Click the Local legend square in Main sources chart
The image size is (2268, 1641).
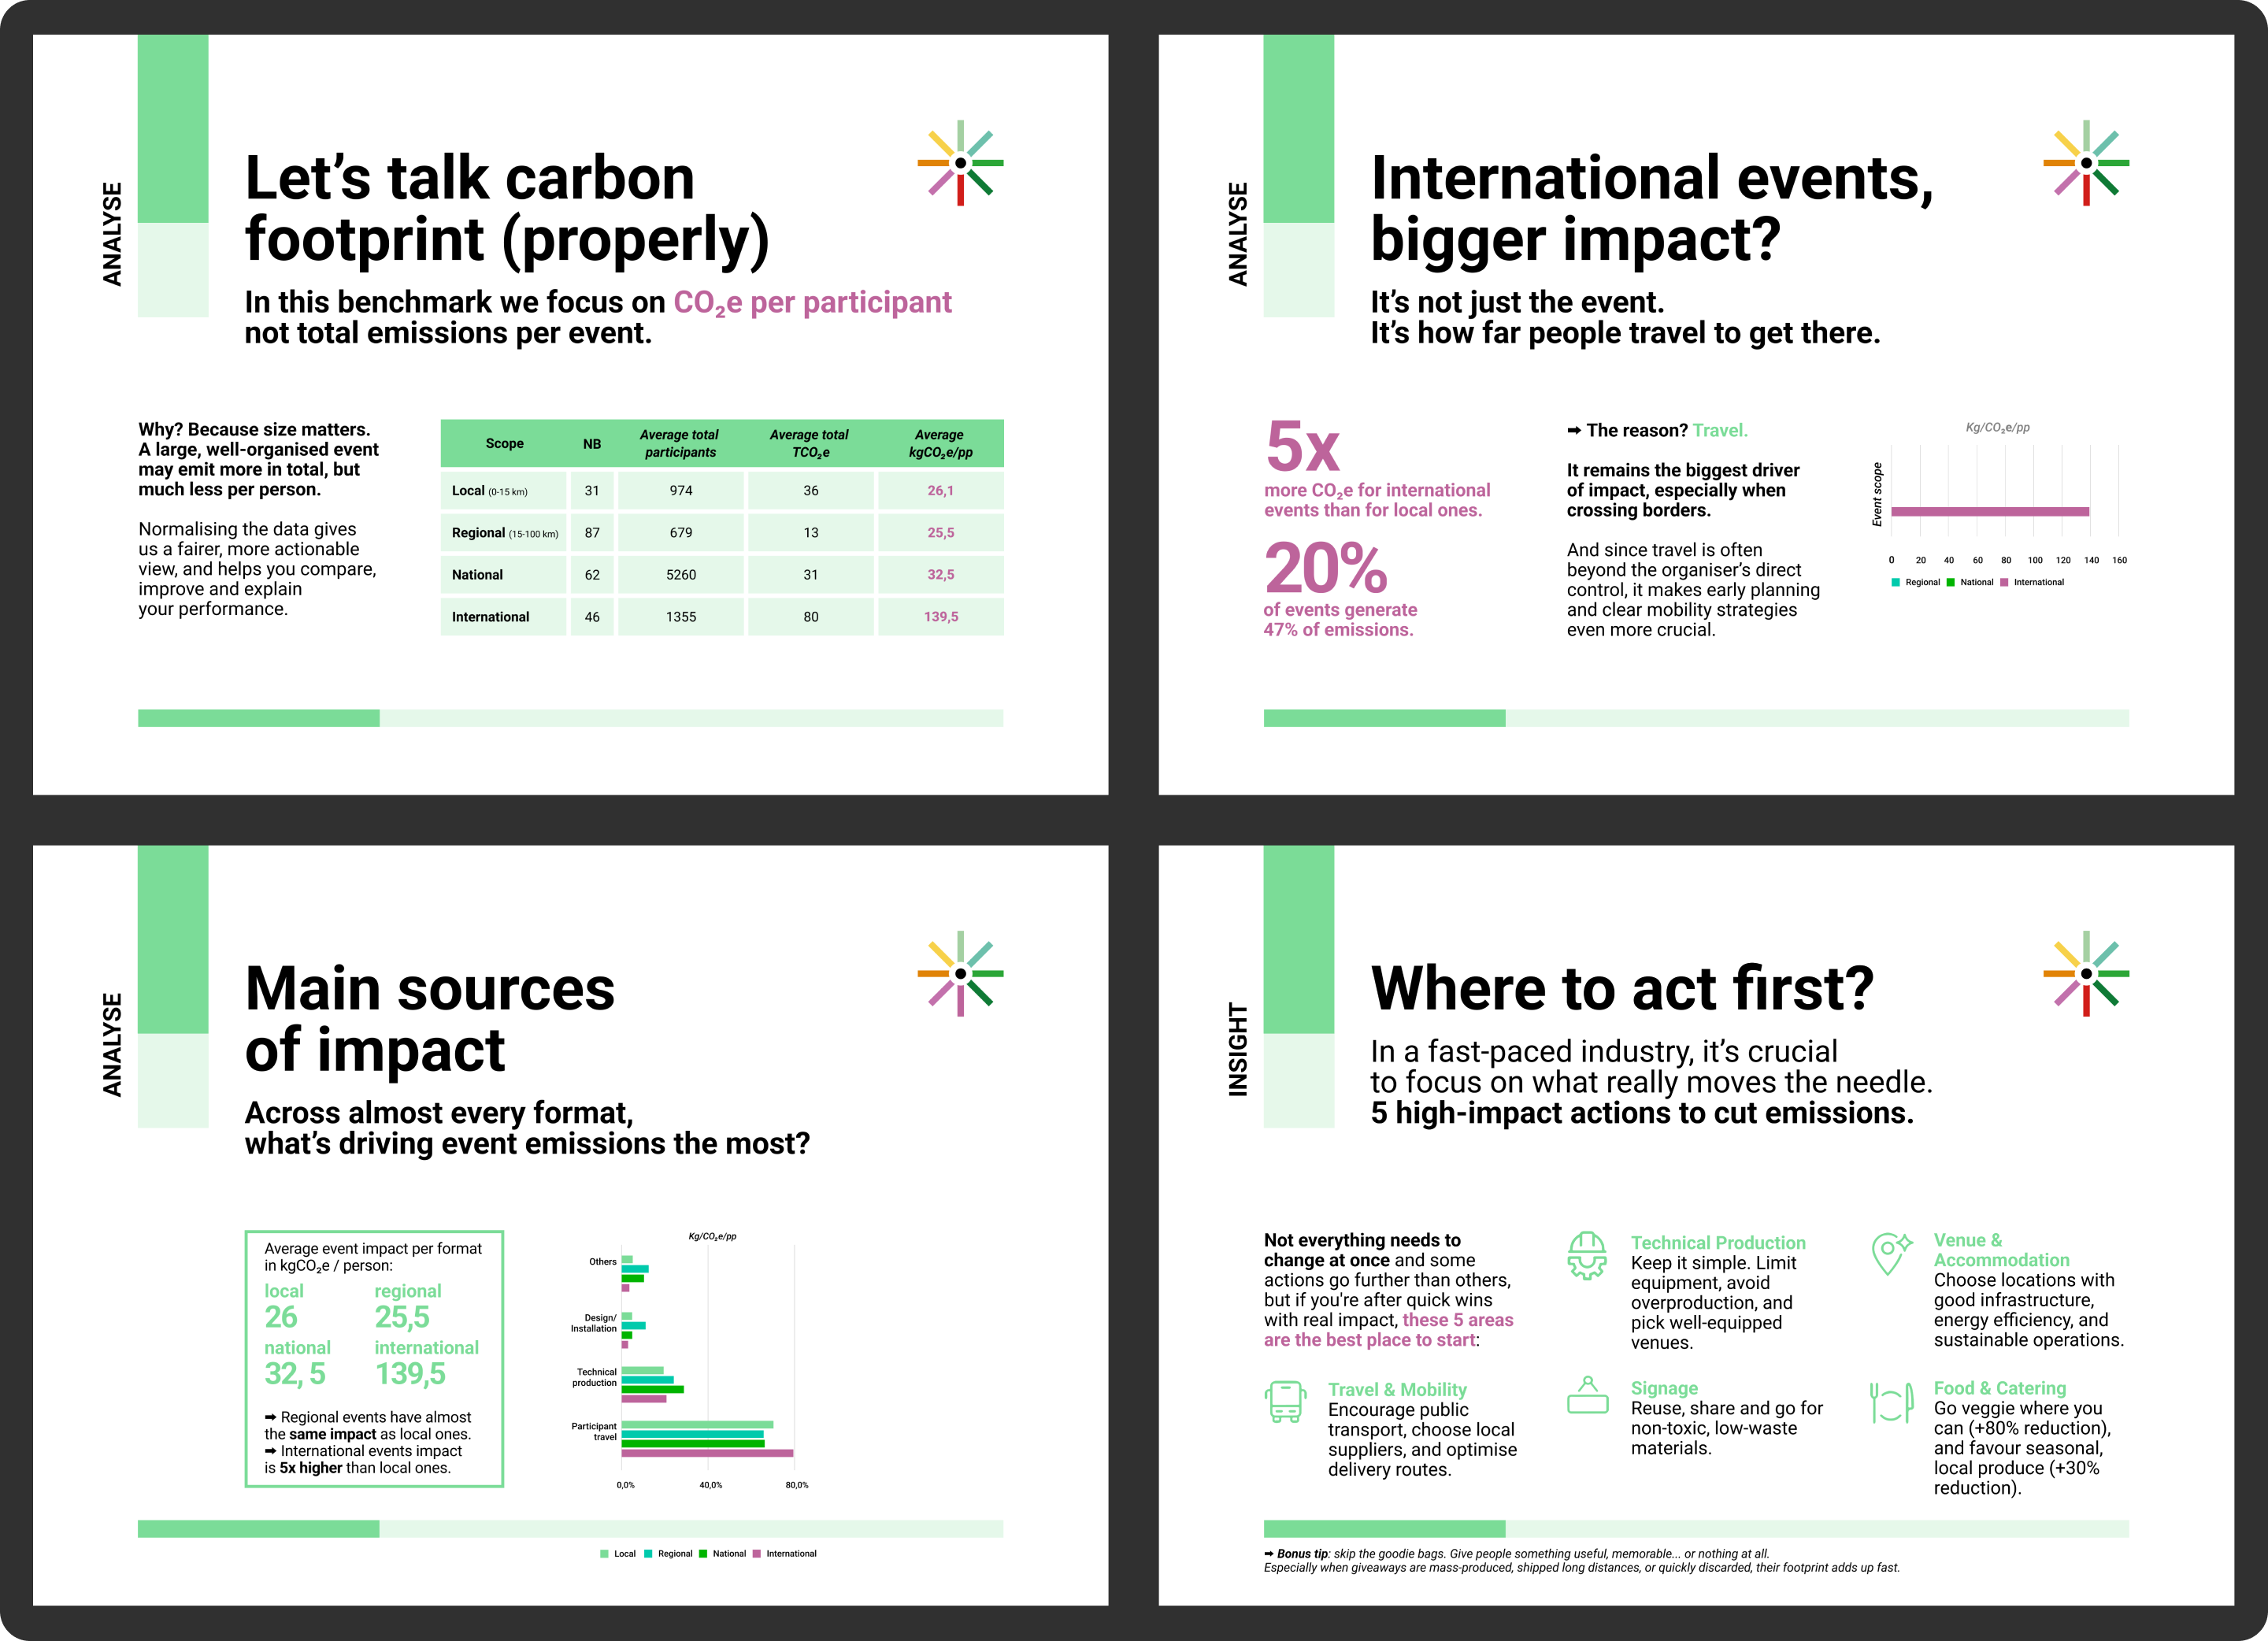(x=604, y=1553)
